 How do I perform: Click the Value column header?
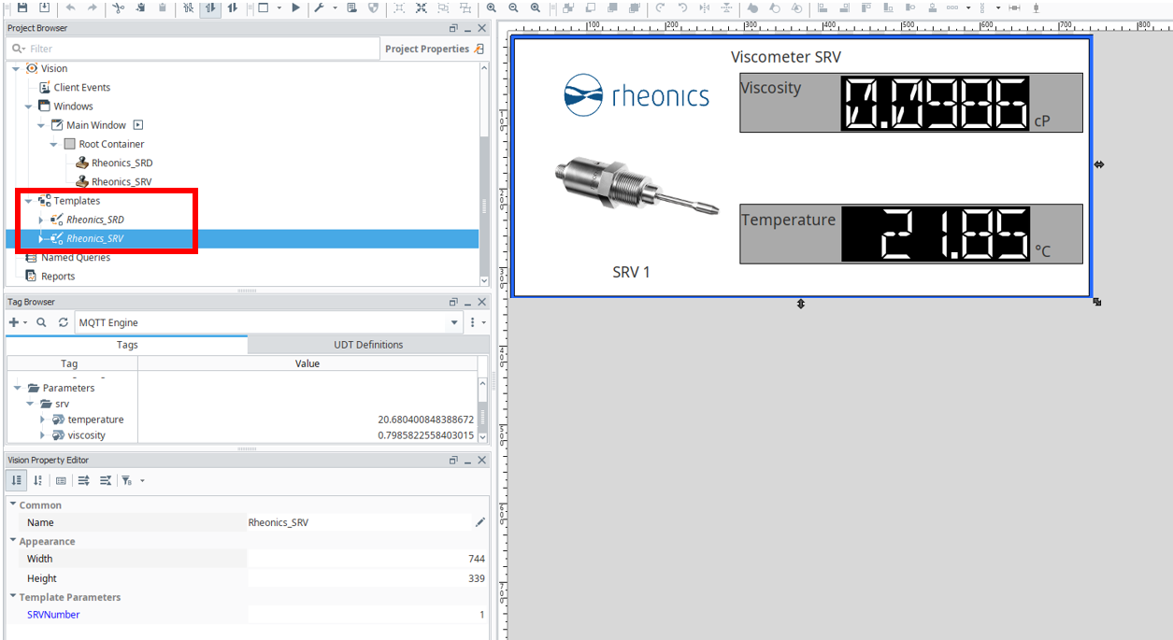(x=308, y=363)
